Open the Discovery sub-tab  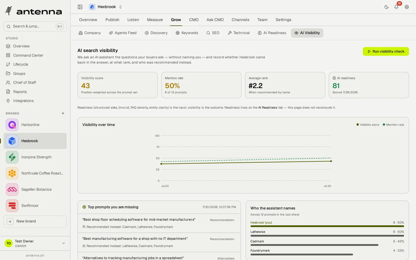156,33
